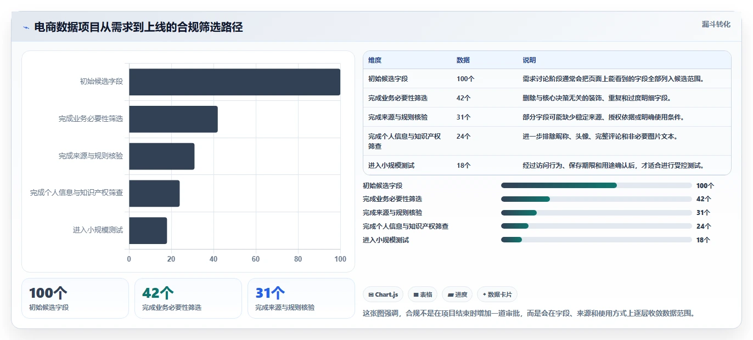
Task: Click the 进入小规模测试 progress bar
Action: (597, 240)
